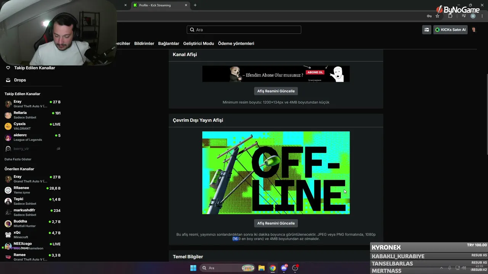Click the KICKs Satın Al button
Viewport: 488px width, 274px height.
point(451,30)
